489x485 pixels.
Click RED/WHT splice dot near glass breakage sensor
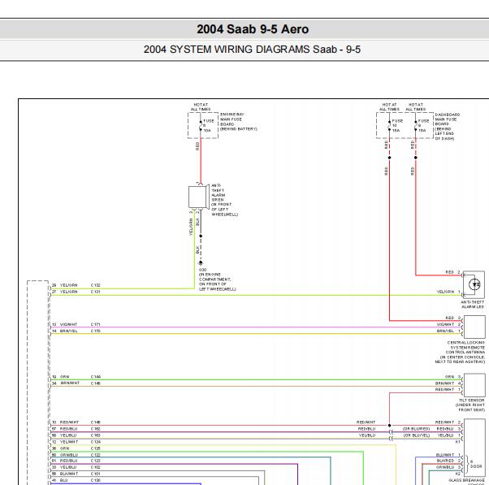pyautogui.click(x=389, y=426)
